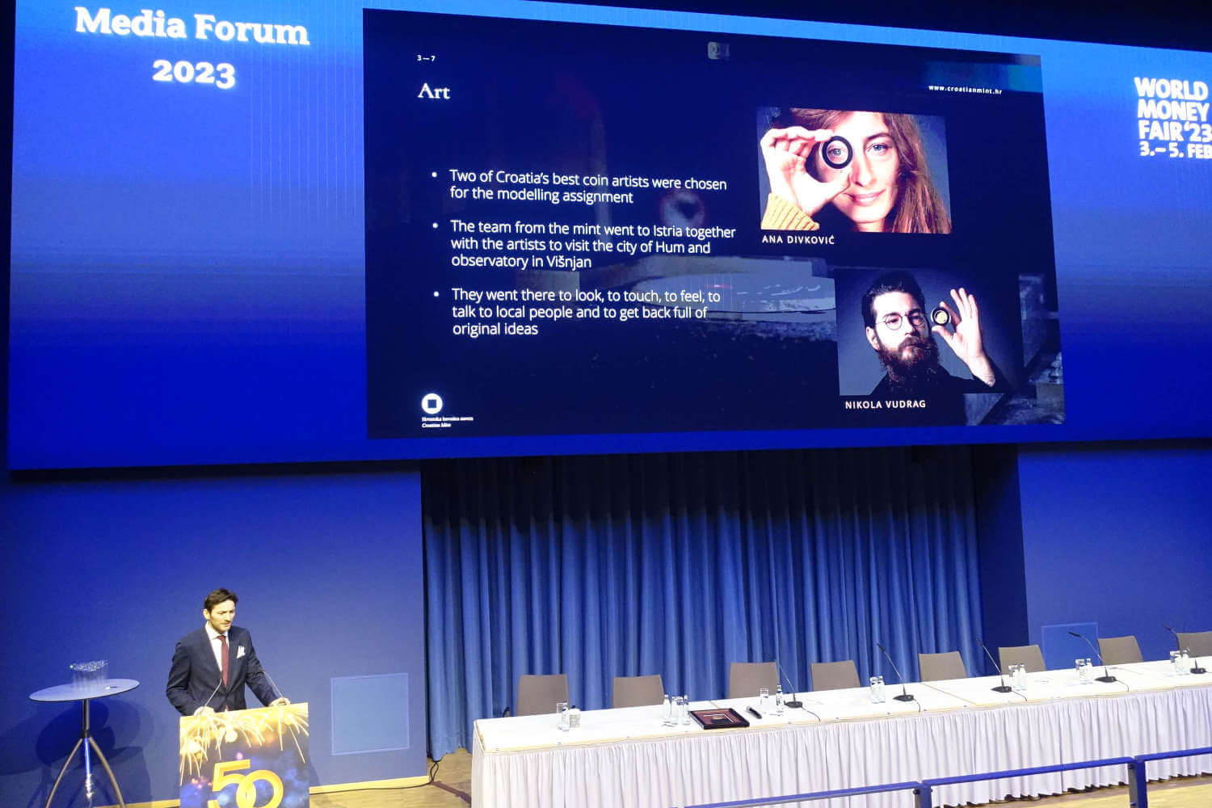The image size is (1212, 808).
Task: Click the World Money Fair '23 logo
Action: (x=1172, y=117)
